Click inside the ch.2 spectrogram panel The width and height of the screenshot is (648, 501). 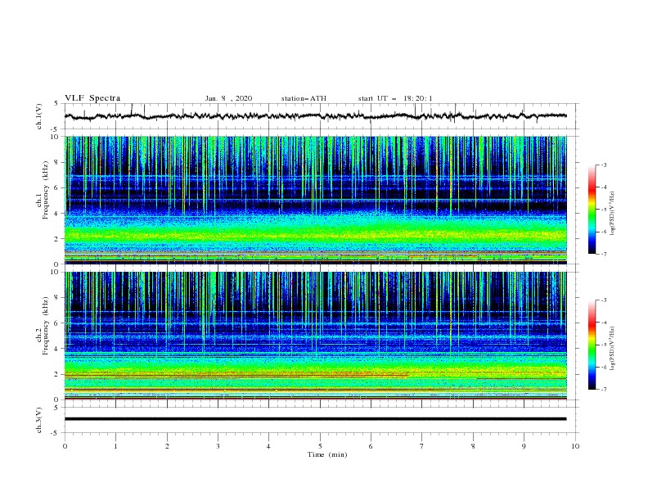[x=316, y=336]
